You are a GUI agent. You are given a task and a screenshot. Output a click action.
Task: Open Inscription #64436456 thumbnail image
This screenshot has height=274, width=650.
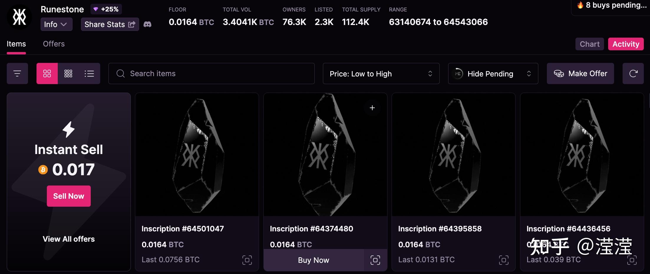tap(582, 155)
